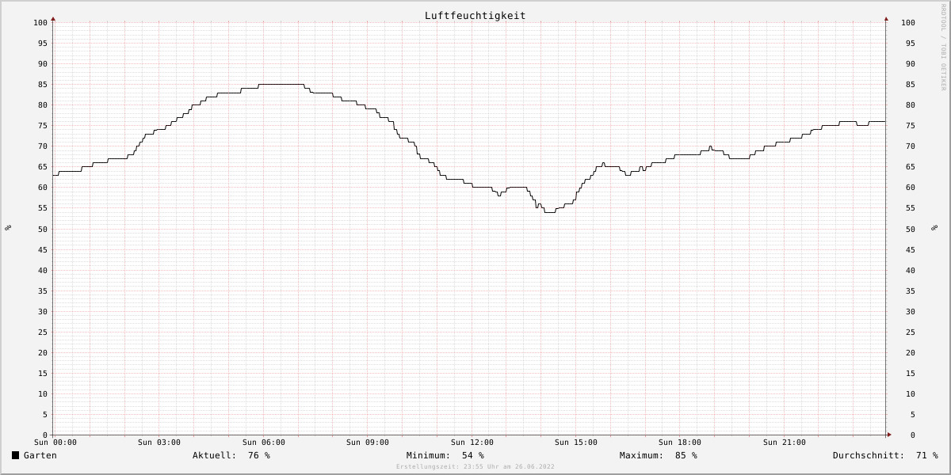Click the left axis 50 label
Viewport: 951px width, 475px height.
(x=43, y=229)
